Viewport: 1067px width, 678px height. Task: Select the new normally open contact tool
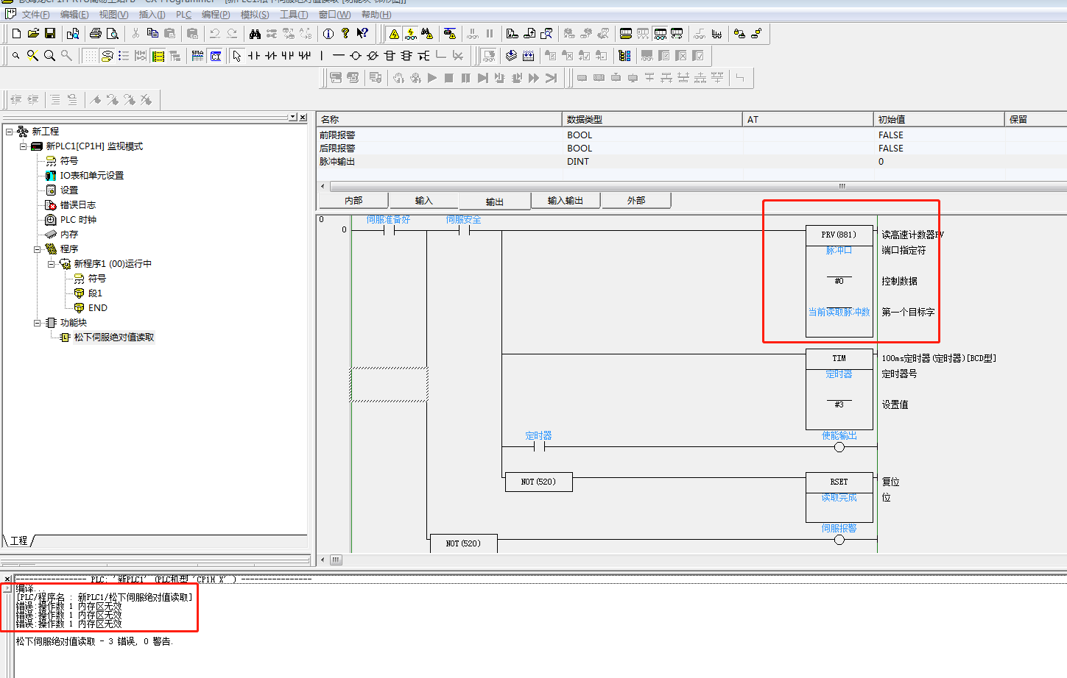point(254,56)
